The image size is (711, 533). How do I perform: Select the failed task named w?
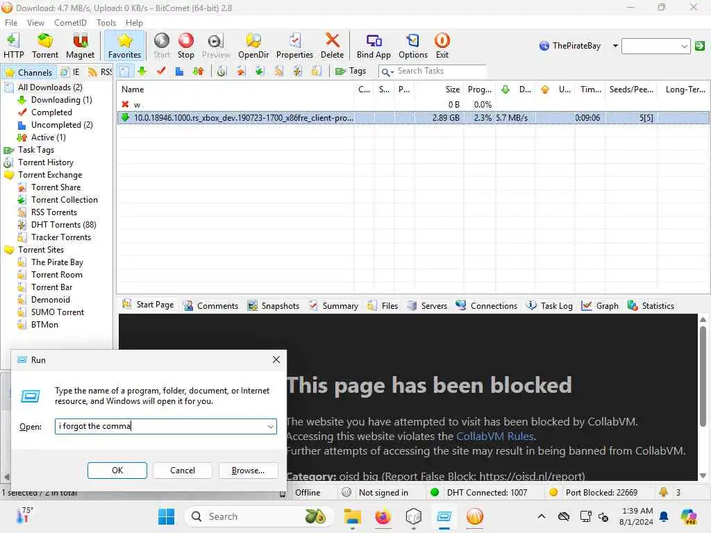tap(412, 105)
